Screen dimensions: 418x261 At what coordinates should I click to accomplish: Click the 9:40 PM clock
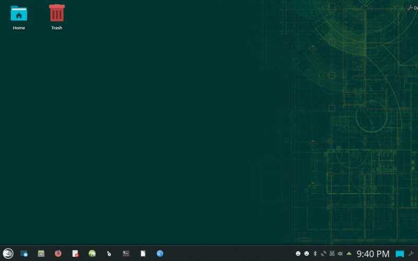[373, 254]
